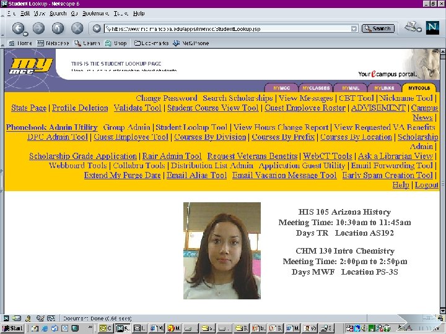Click the Search button next to URL bar
This screenshot has height=334, width=446.
(x=378, y=28)
